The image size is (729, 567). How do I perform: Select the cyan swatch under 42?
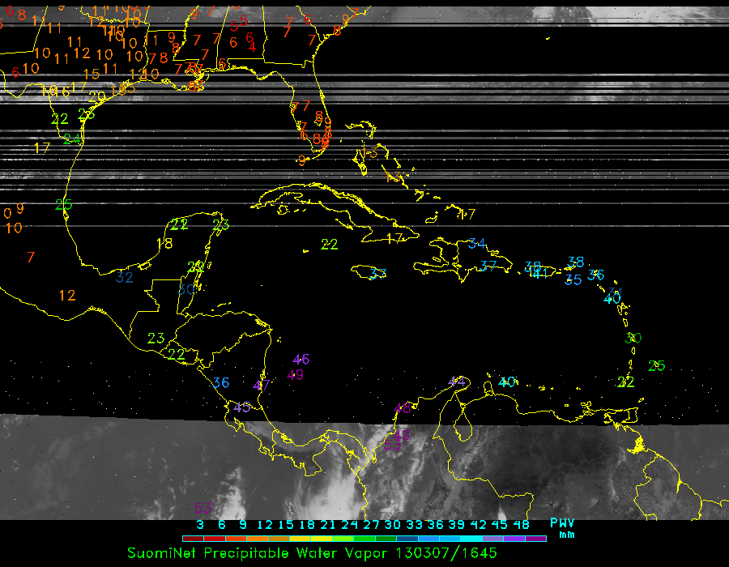coord(470,538)
